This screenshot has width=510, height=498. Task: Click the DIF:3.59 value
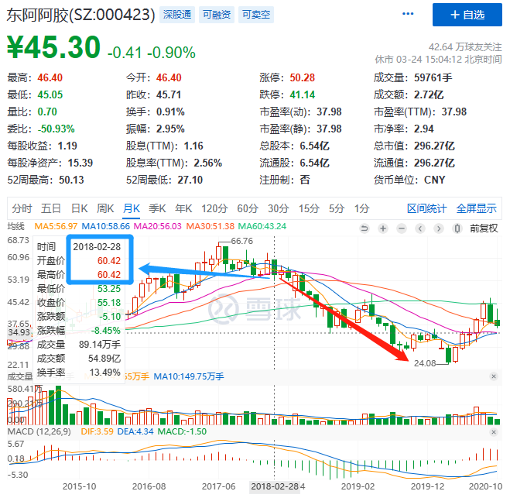tap(97, 432)
